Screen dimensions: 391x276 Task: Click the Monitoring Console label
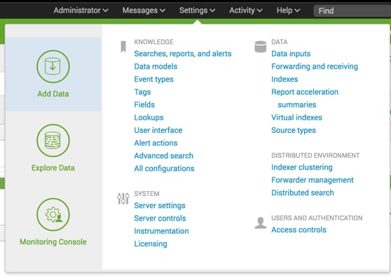click(53, 242)
